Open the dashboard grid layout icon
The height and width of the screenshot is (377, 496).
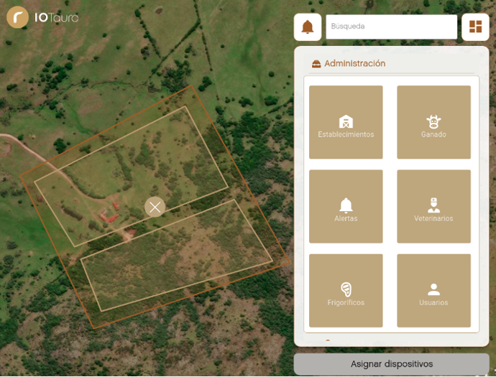click(475, 27)
